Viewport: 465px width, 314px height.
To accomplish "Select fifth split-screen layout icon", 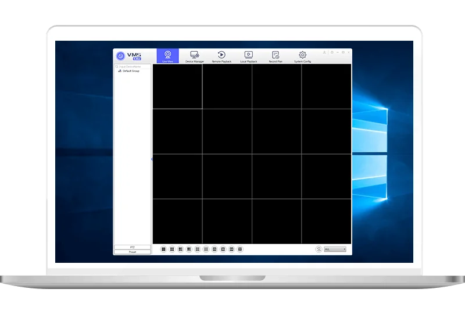I will point(198,249).
